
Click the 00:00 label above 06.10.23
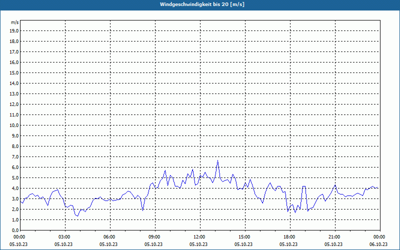(380, 237)
